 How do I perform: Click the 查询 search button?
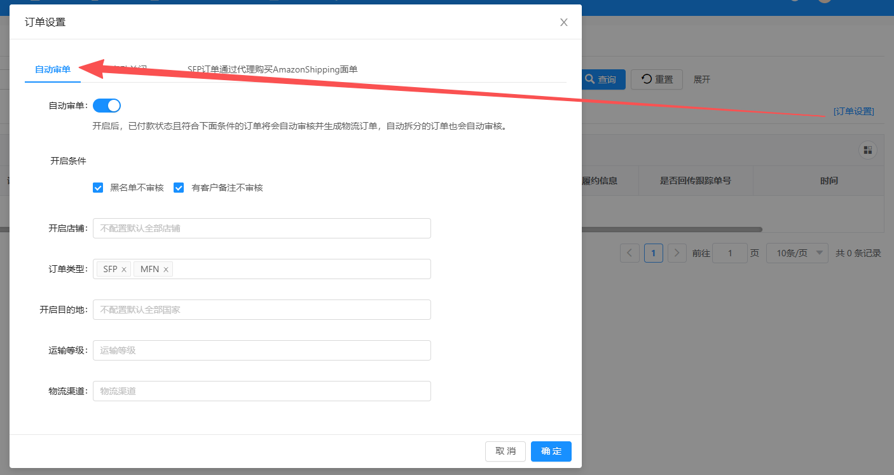[601, 79]
